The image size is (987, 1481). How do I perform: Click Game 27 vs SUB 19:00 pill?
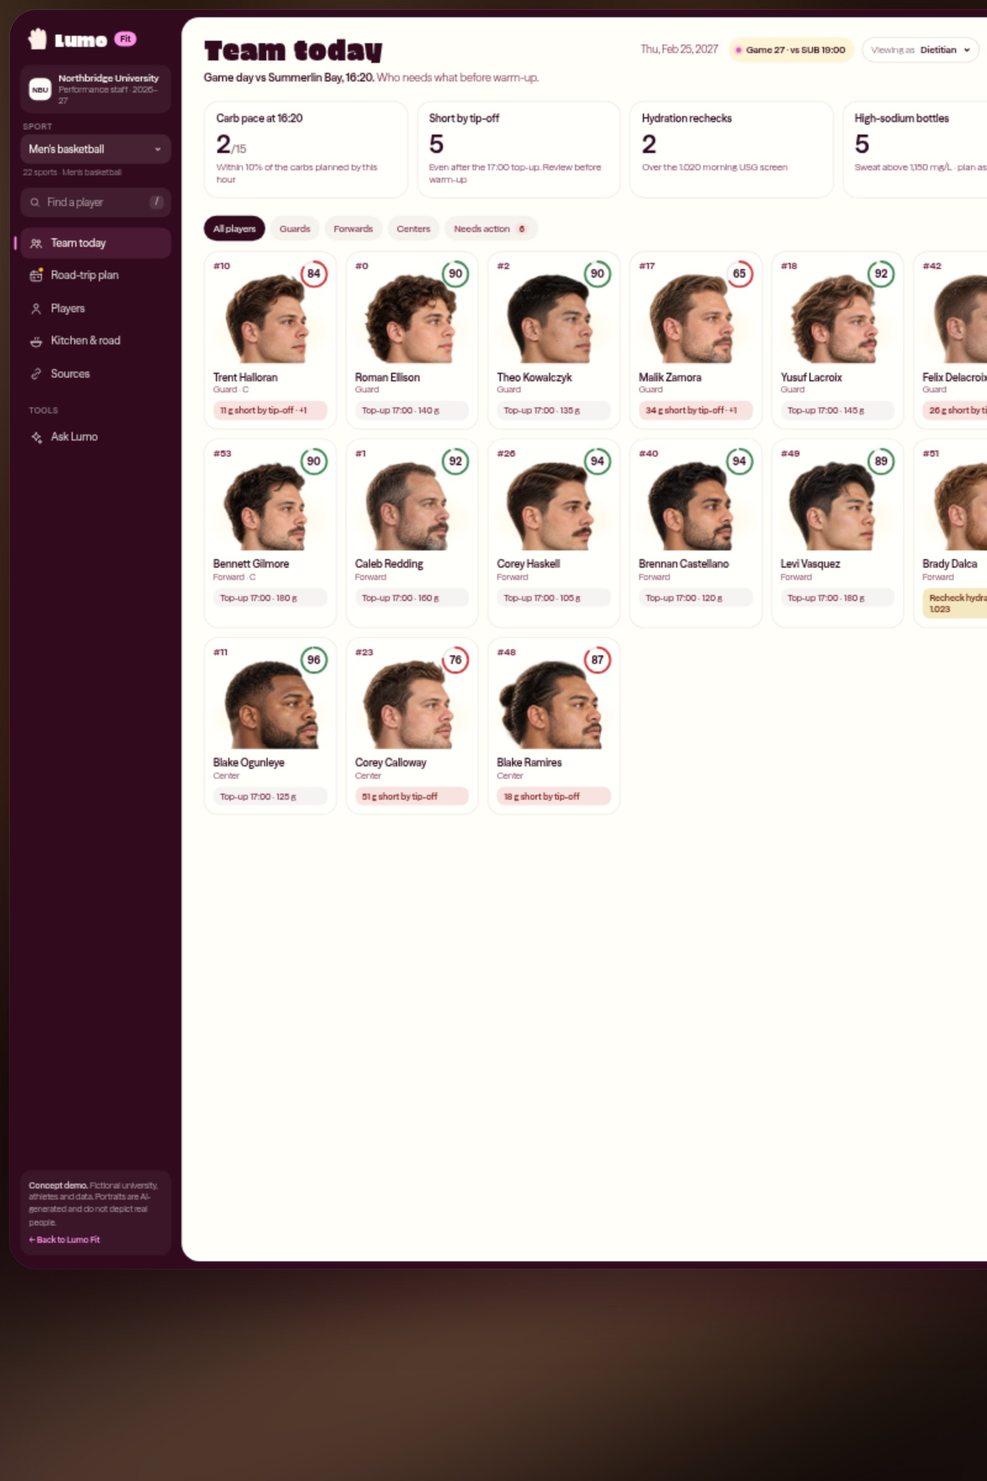click(x=791, y=50)
